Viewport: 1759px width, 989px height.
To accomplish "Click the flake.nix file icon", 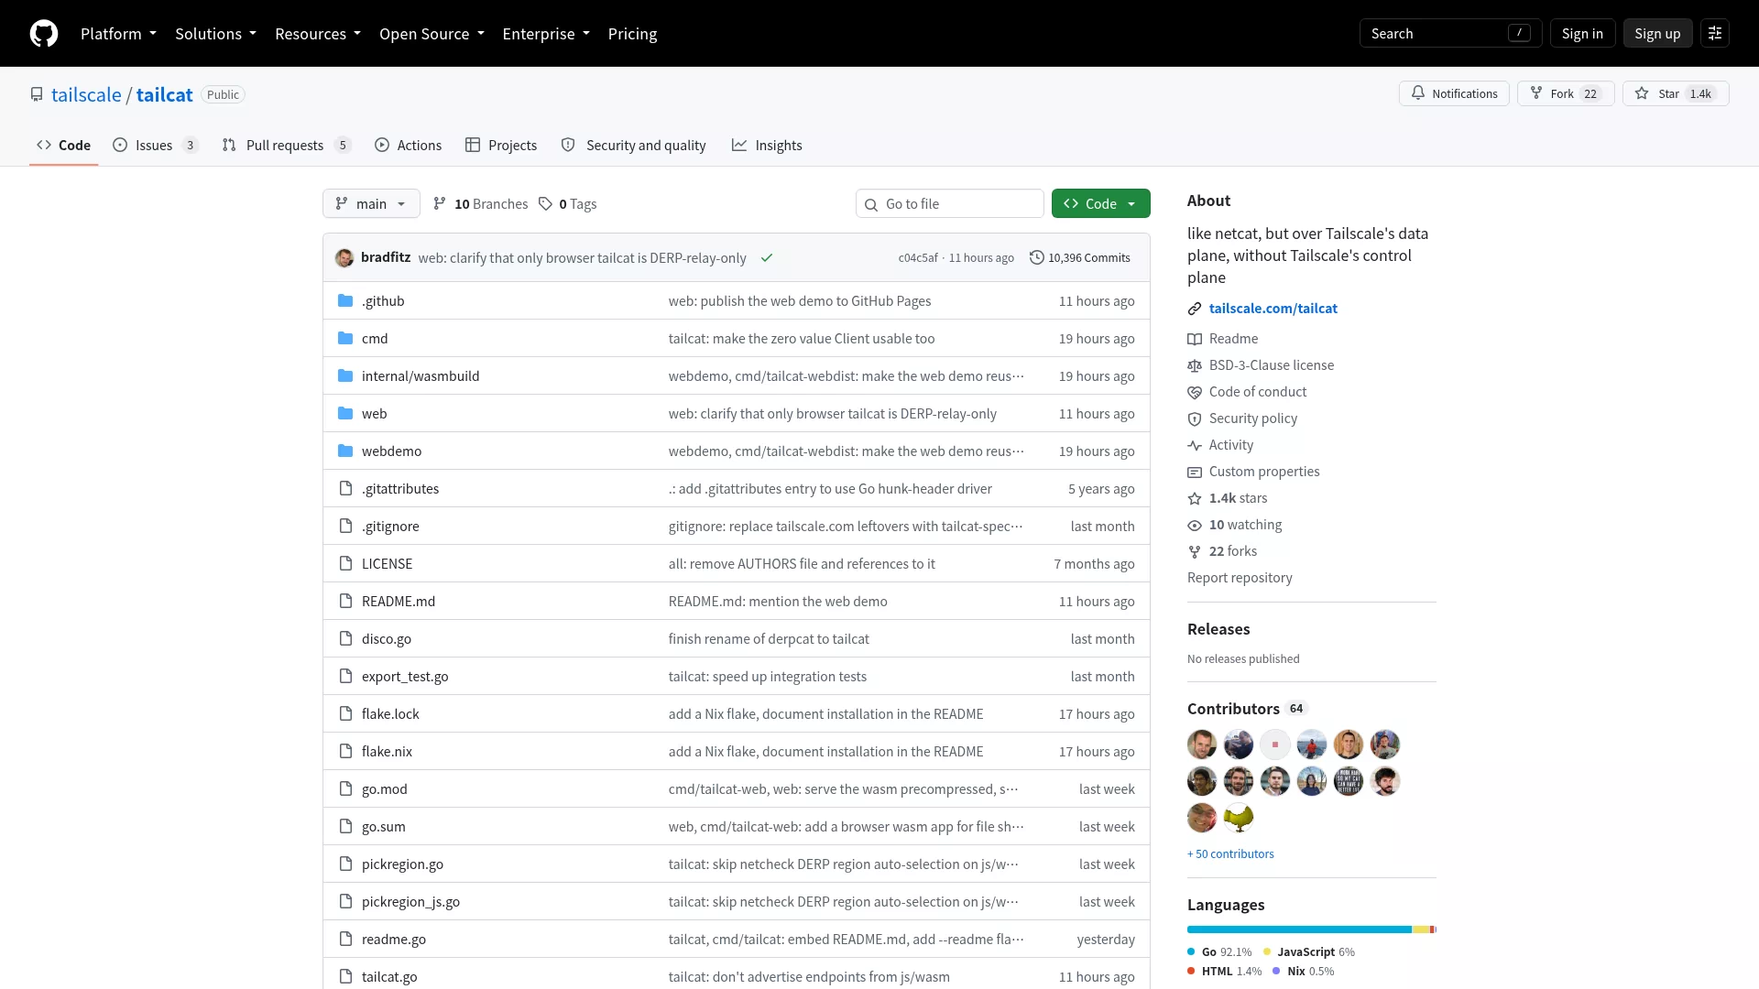I will [x=345, y=752].
